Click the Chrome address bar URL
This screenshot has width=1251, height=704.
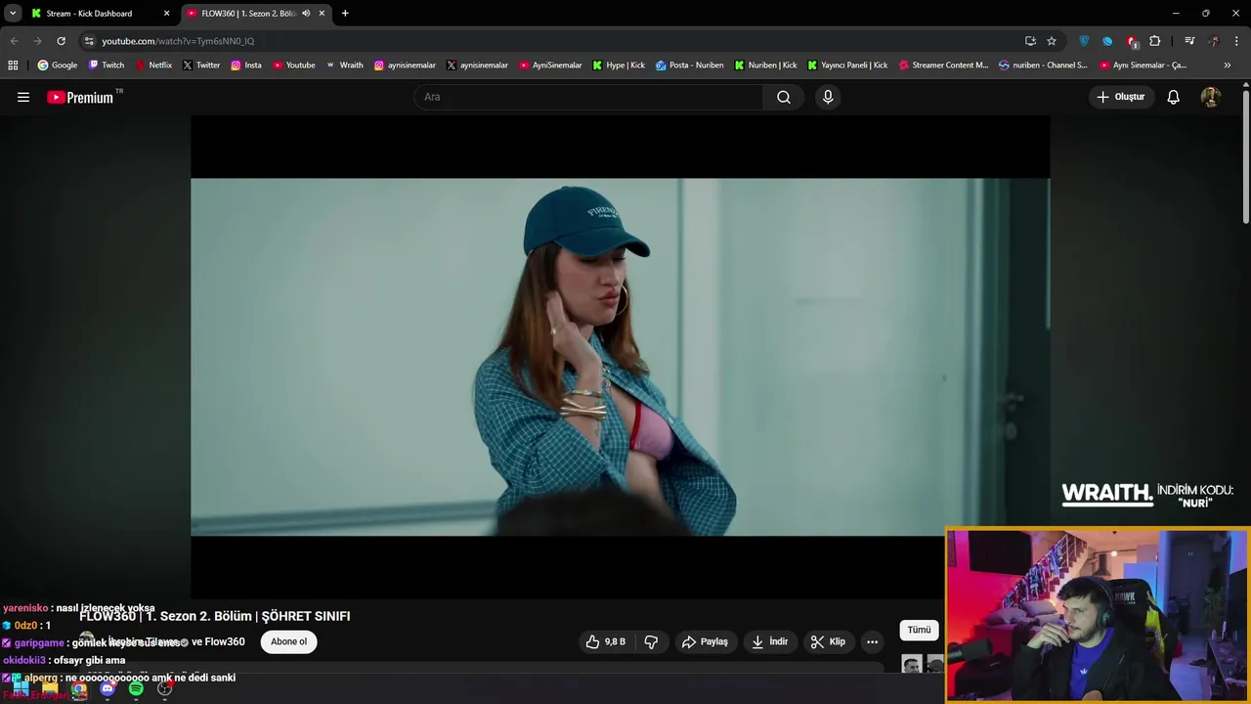click(x=178, y=41)
